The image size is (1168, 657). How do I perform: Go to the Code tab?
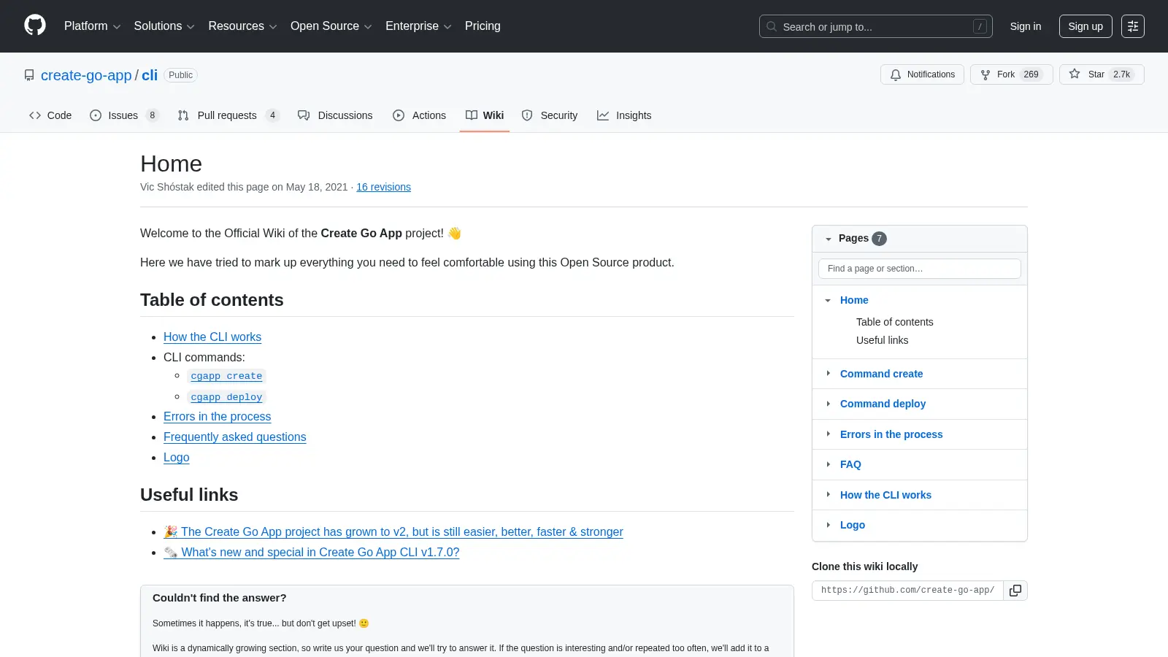tap(50, 115)
